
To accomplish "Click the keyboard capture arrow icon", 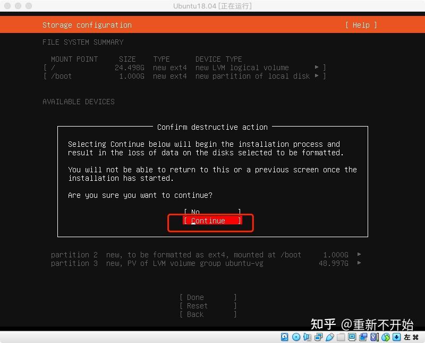I will pyautogui.click(x=396, y=337).
